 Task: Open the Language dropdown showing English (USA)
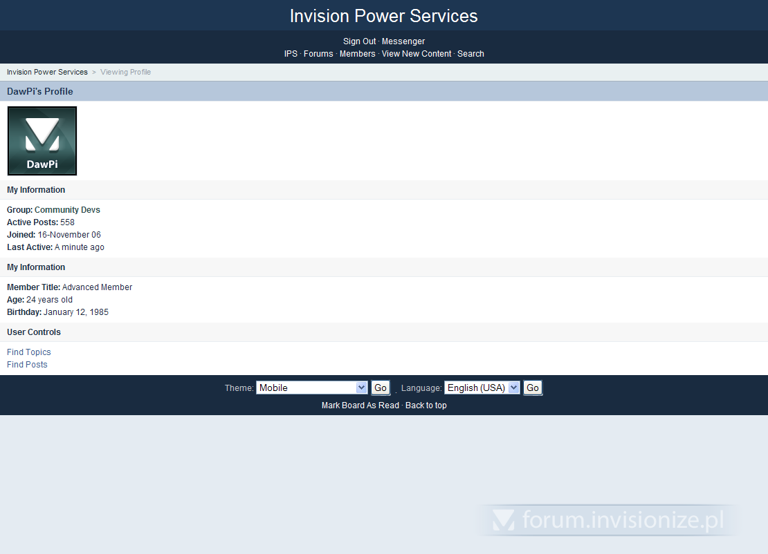[482, 388]
